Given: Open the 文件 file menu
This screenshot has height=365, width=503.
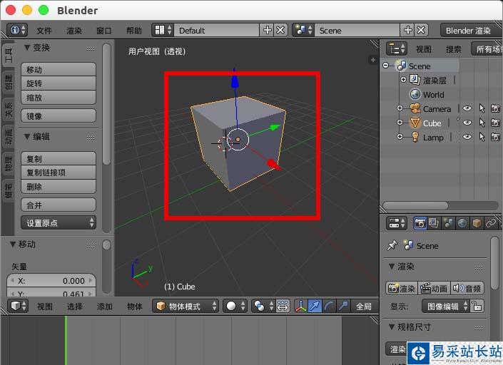Looking at the screenshot, I should click(44, 31).
